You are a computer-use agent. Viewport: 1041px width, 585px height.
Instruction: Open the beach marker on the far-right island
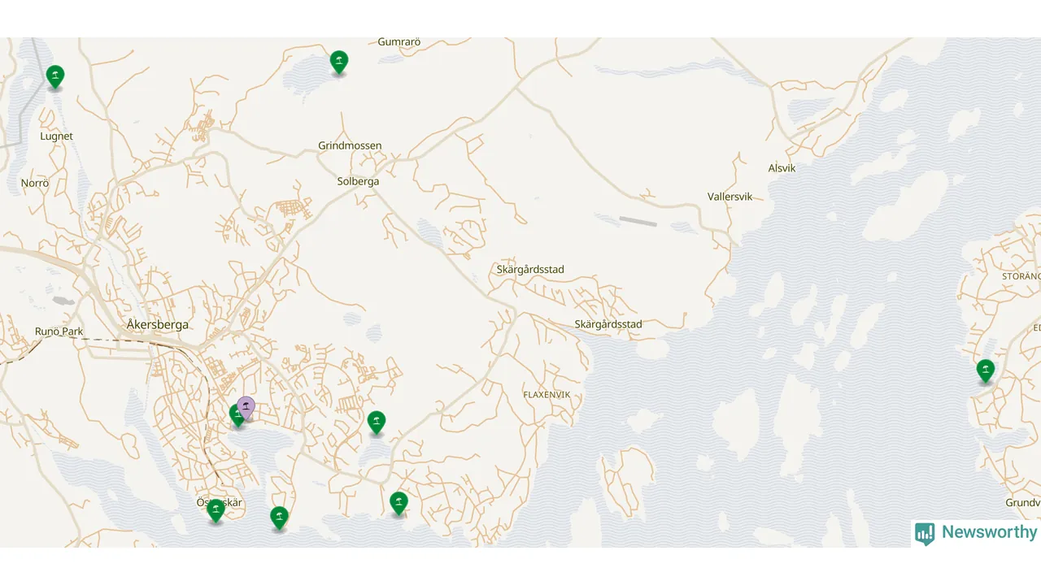click(x=986, y=372)
